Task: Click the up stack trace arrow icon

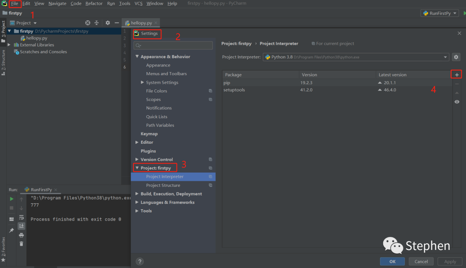Action: point(22,199)
